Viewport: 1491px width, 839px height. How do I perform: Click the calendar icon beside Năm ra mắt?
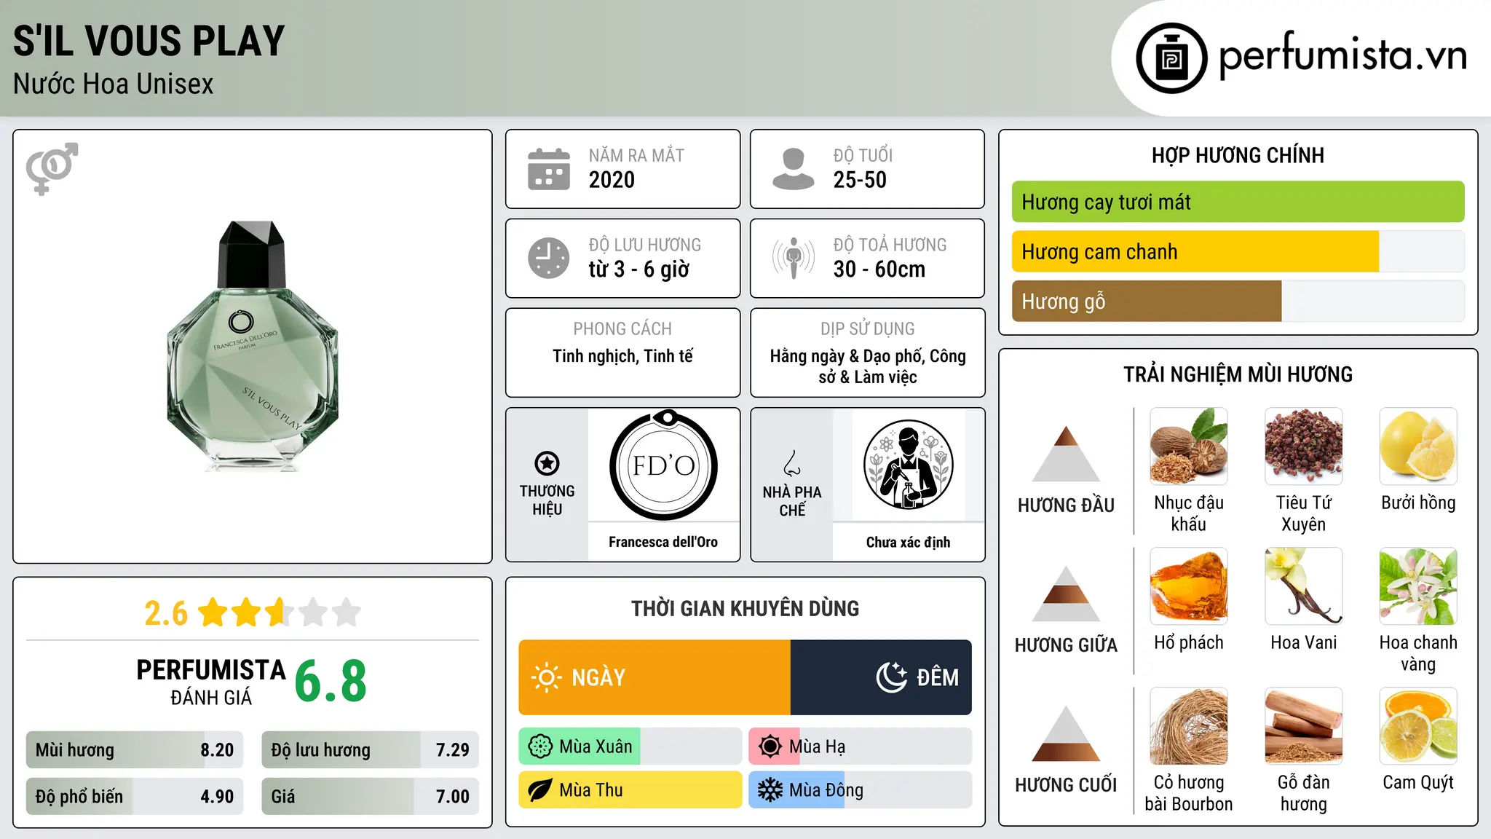[549, 169]
